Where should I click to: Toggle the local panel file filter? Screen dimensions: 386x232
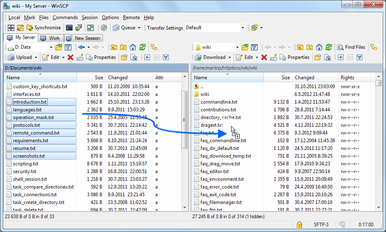(68, 47)
